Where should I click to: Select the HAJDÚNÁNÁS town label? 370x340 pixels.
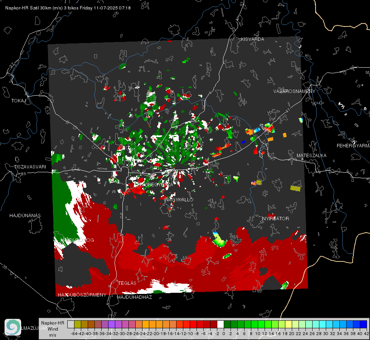tap(25, 215)
